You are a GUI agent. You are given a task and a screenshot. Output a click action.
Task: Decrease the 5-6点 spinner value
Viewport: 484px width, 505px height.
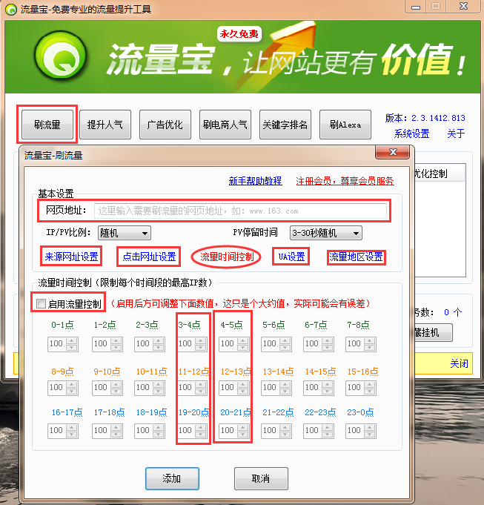285,348
